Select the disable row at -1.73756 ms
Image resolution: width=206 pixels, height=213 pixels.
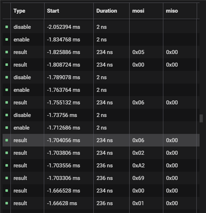coord(101,115)
